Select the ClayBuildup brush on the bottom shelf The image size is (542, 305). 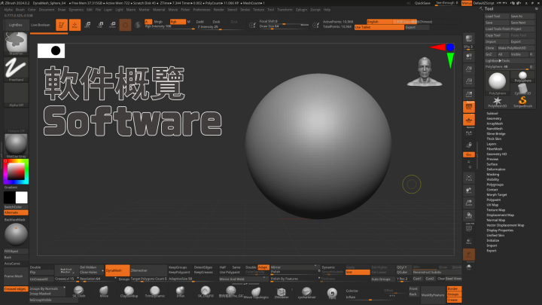[x=129, y=294]
